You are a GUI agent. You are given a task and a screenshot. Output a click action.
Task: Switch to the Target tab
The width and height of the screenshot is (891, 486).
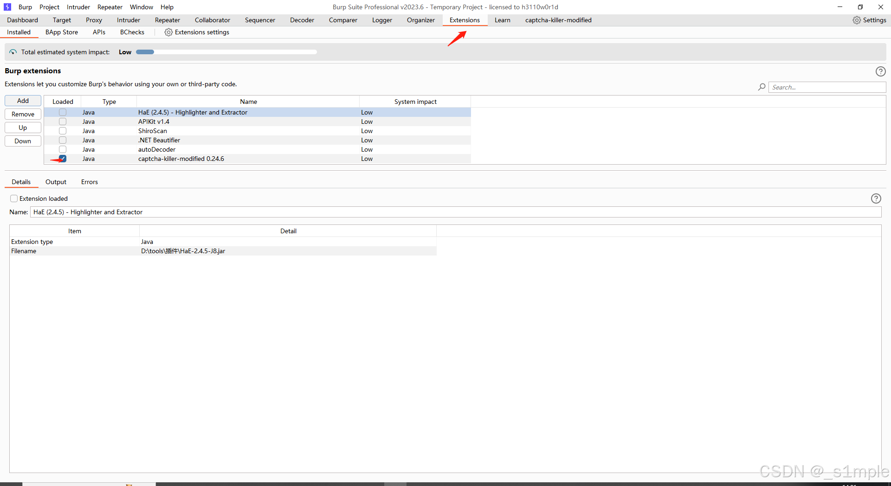point(62,20)
